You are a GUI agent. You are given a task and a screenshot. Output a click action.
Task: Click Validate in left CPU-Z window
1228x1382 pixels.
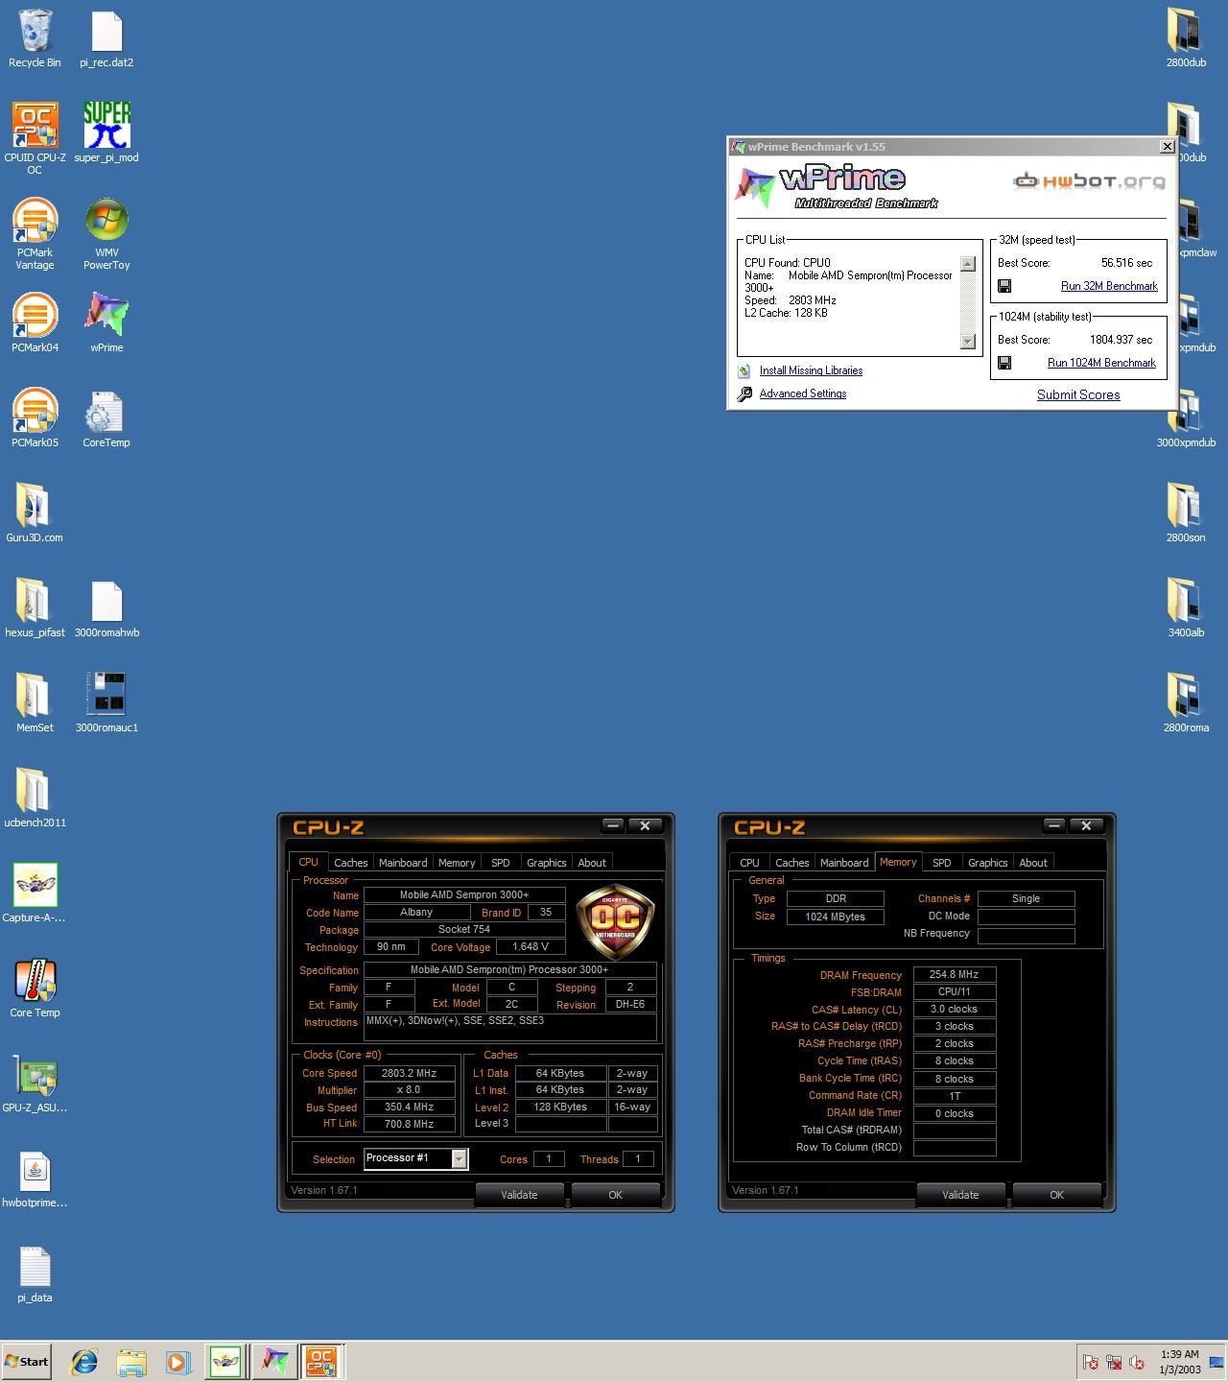[519, 1195]
